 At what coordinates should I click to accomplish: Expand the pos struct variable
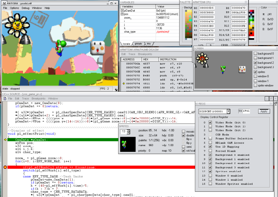(122, 14)
